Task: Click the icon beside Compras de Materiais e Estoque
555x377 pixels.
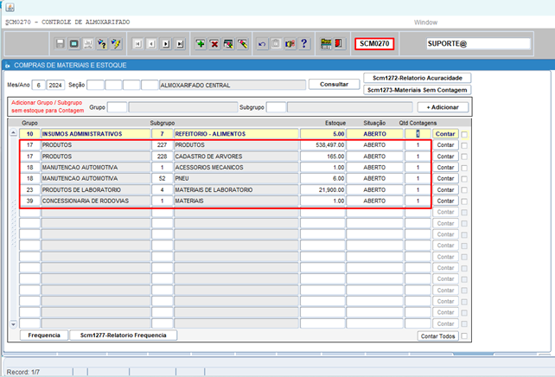Action: [x=8, y=66]
